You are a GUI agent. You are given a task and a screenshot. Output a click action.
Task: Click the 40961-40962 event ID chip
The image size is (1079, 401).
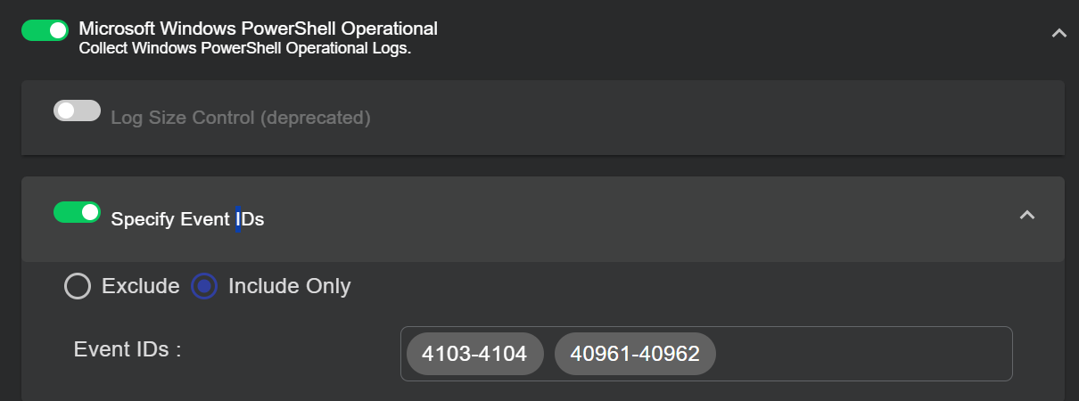click(x=635, y=354)
